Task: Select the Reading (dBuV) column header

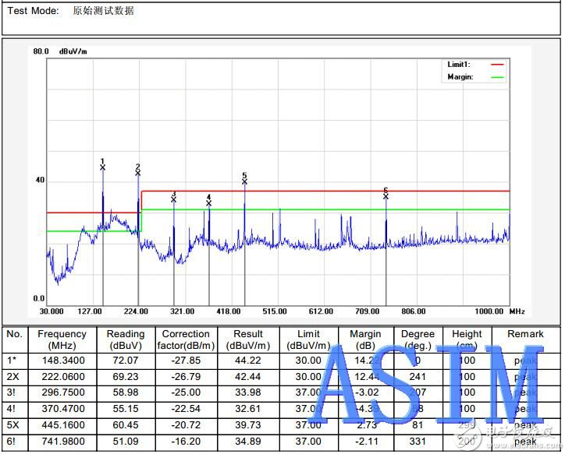Action: [x=126, y=340]
